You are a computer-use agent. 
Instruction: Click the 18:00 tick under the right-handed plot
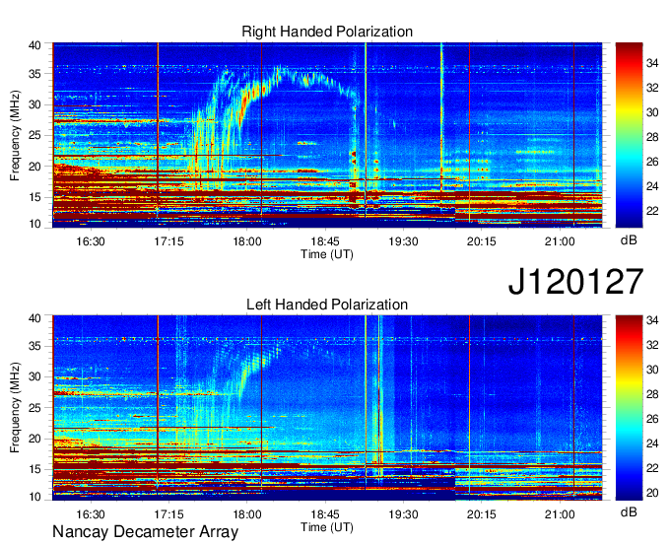coord(247,241)
